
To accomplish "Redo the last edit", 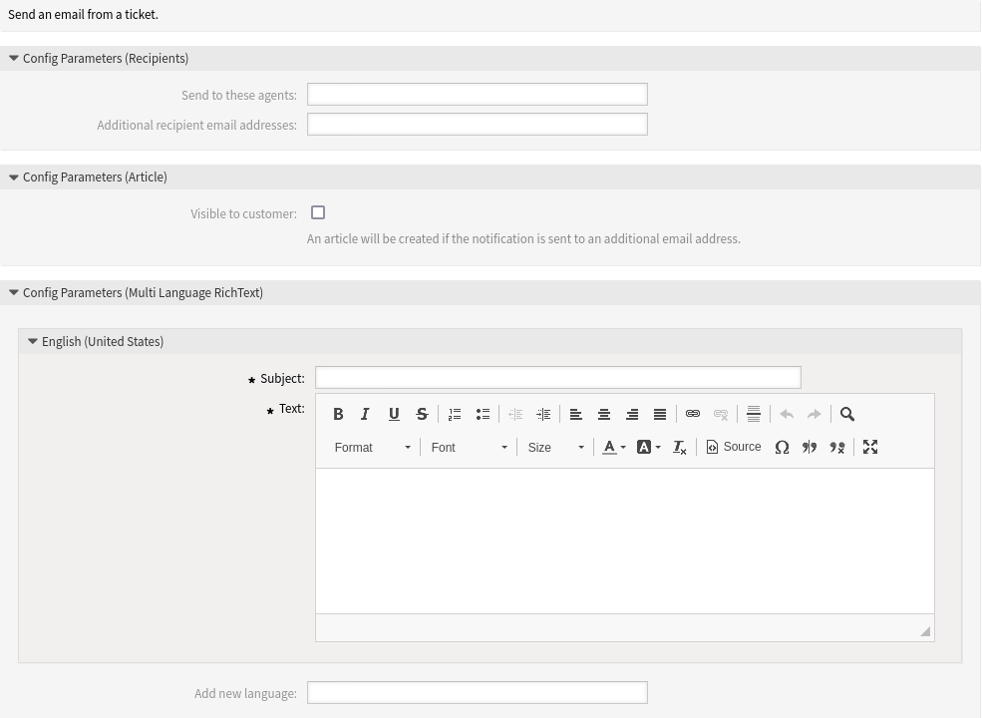I will [x=815, y=414].
